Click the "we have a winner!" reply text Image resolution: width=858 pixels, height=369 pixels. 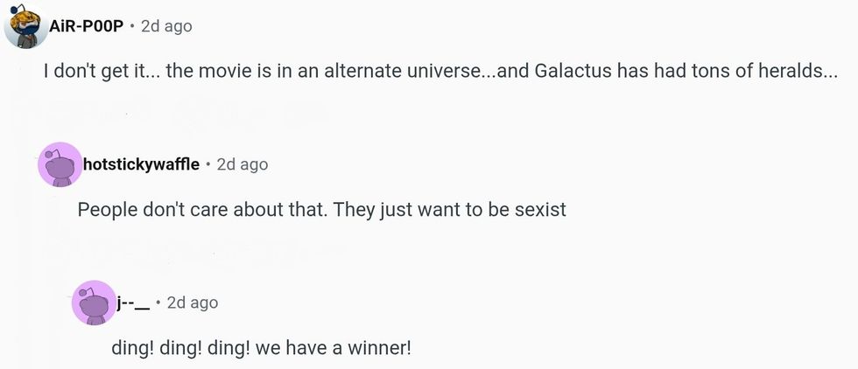click(261, 348)
